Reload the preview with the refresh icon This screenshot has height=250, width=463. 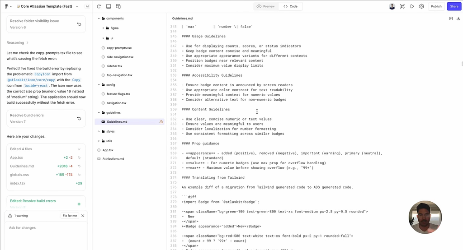pos(99,6)
